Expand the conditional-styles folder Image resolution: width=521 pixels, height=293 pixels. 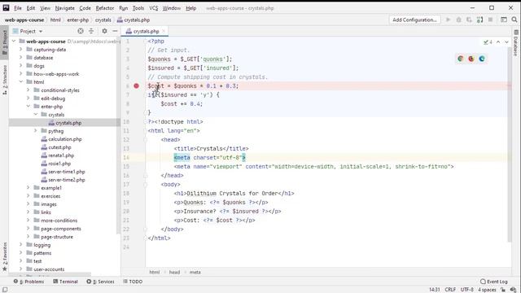[28, 90]
